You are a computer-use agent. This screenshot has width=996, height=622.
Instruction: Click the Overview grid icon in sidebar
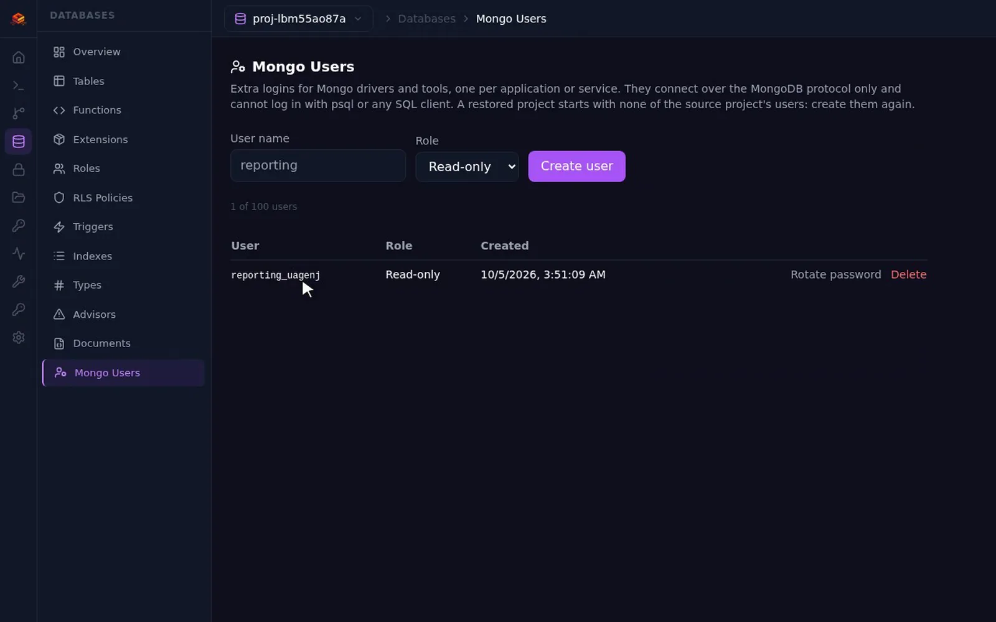click(59, 52)
